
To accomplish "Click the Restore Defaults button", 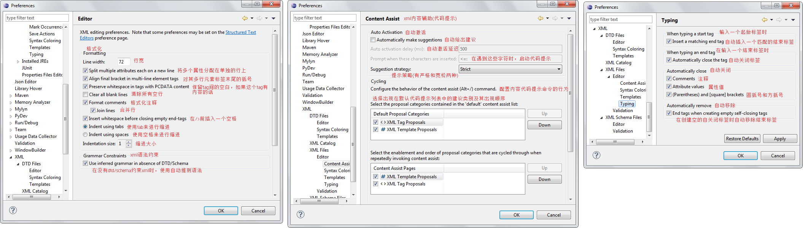I will pos(742,139).
